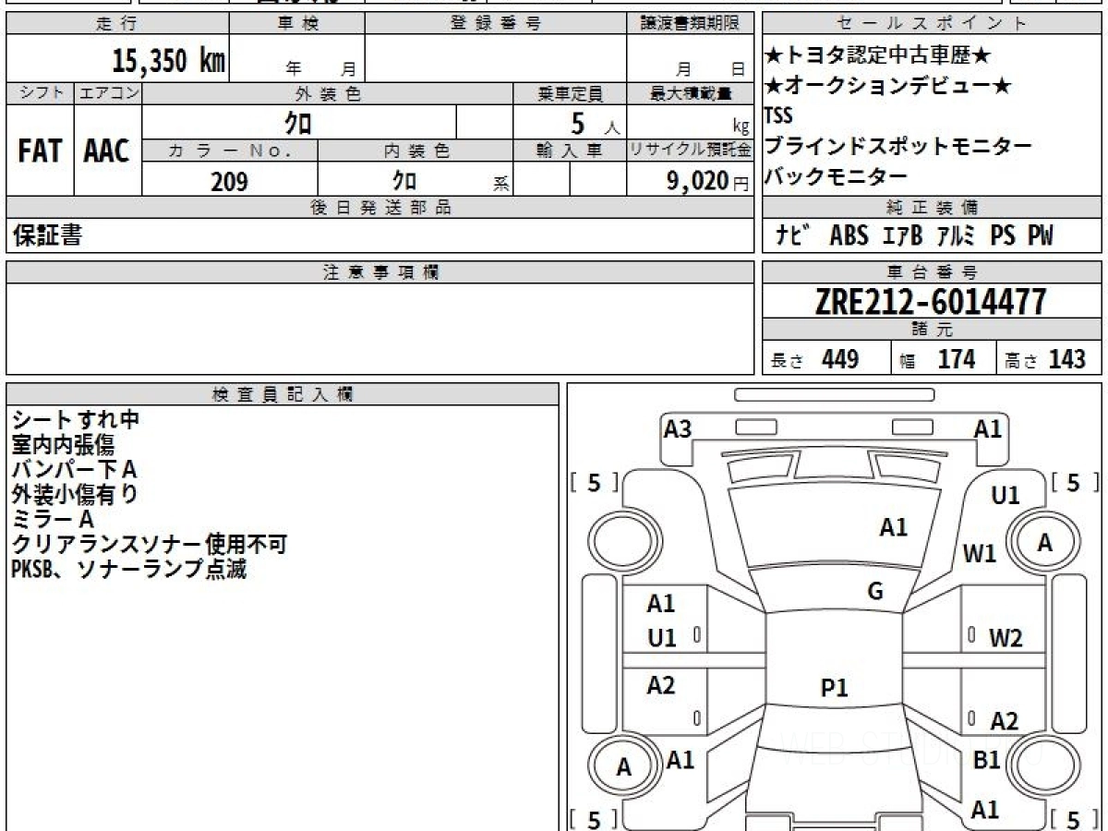Click the W2 damage code on the diagram
The width and height of the screenshot is (1108, 831).
(x=1006, y=637)
